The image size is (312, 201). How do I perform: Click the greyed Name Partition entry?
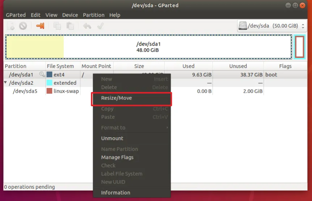click(132, 149)
